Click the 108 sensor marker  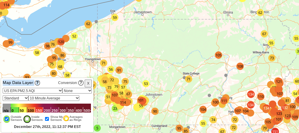point(240,66)
